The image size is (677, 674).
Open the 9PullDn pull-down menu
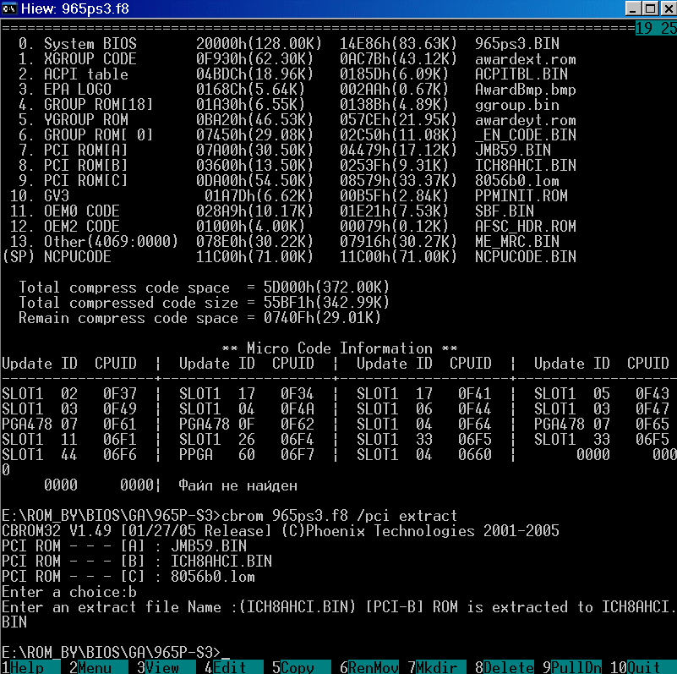coord(571,667)
